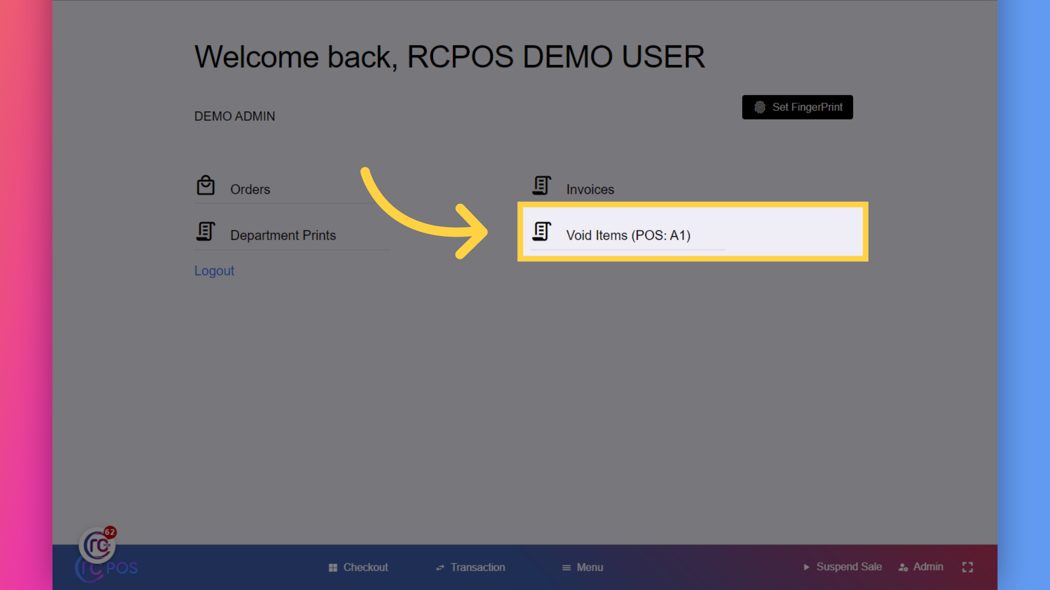Screen dimensions: 1050x590
Task: Click the Suspend Sale play-arrow icon
Action: click(806, 567)
